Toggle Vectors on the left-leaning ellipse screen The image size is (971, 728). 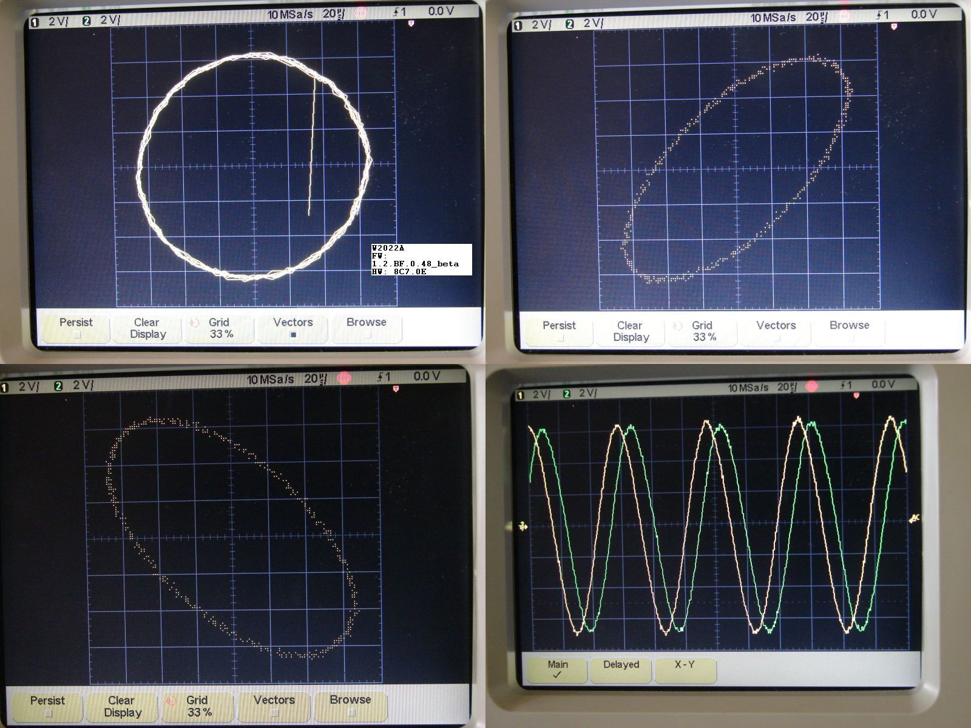[x=274, y=706]
